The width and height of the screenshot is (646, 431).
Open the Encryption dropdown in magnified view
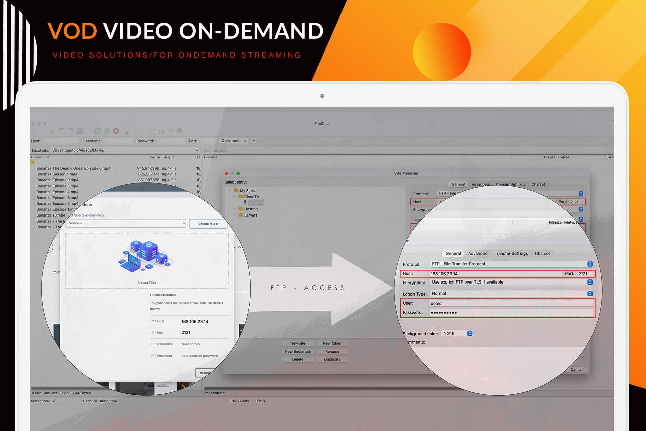[590, 282]
